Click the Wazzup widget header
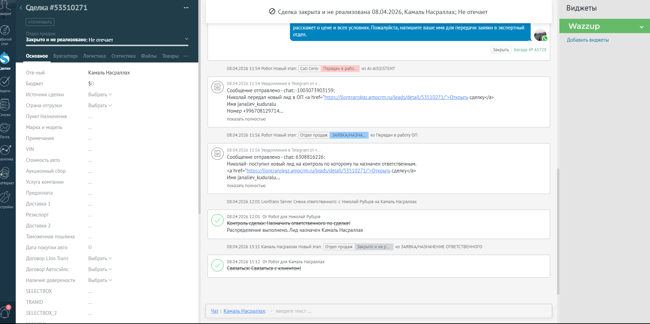Screen dimensions: 650x324 pos(605,26)
